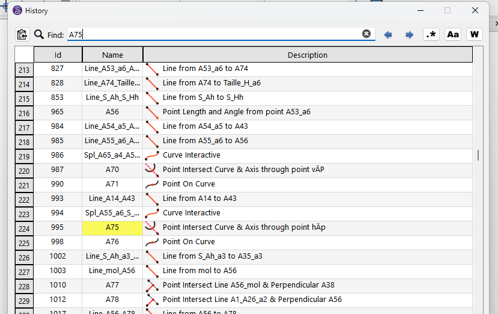Go to next search match arrow
Screen dimensions: 498x314
pyautogui.click(x=410, y=35)
